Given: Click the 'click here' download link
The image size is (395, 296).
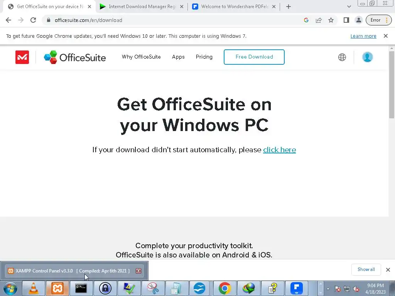Looking at the screenshot, I should [279, 150].
